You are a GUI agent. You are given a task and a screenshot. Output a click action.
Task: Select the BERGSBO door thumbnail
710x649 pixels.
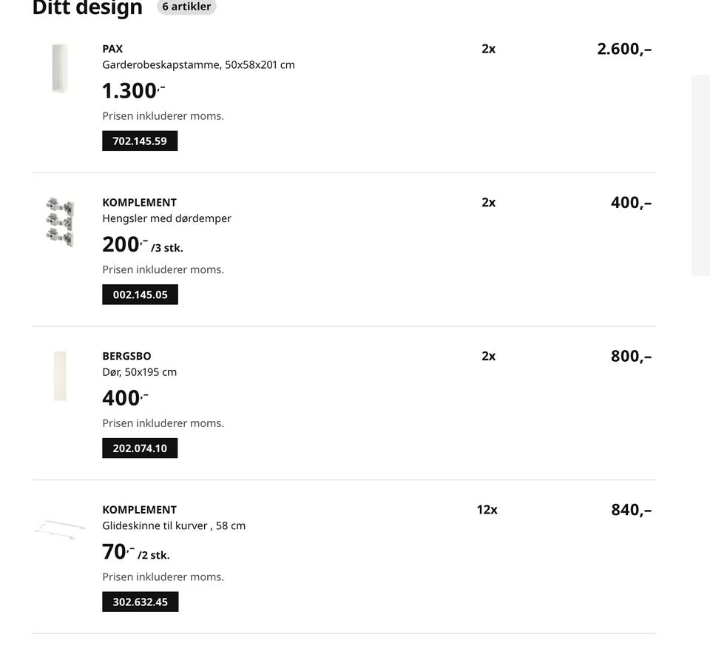[60, 376]
